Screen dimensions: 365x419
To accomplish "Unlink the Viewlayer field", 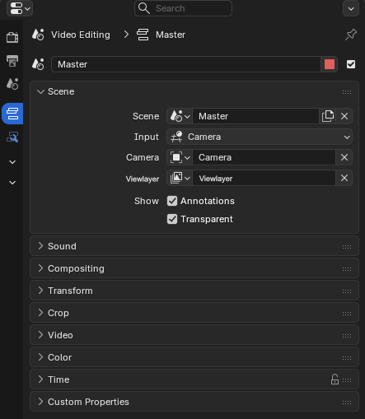I will 344,178.
